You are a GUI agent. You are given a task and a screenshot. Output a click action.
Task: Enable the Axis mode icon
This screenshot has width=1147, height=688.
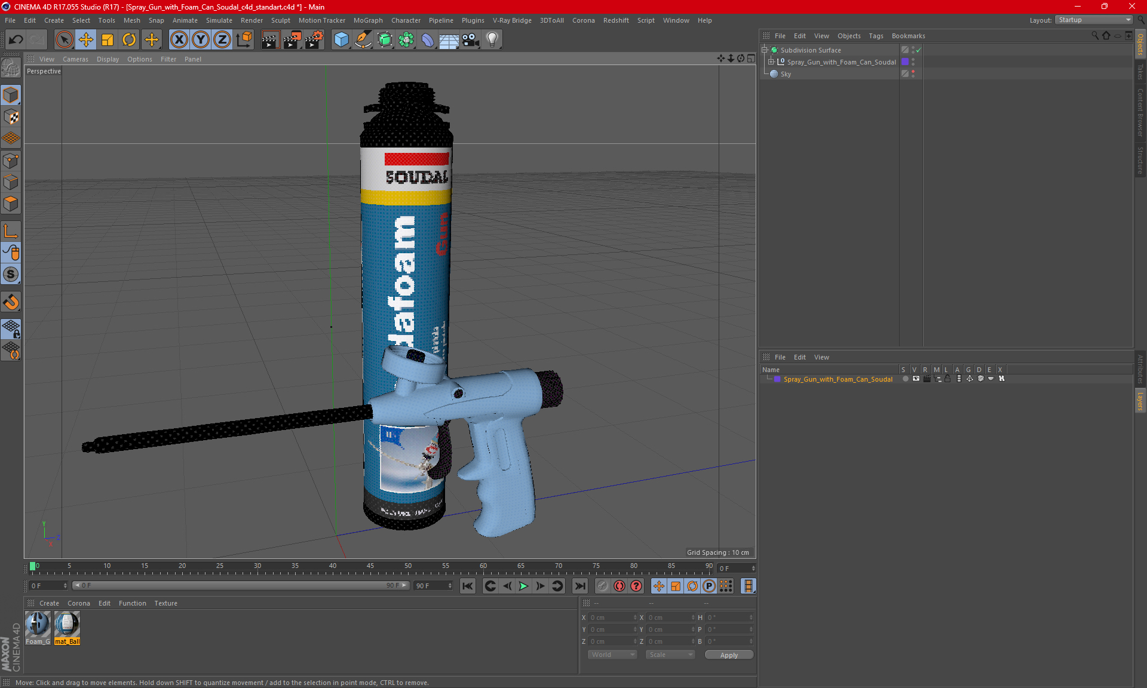coord(11,231)
